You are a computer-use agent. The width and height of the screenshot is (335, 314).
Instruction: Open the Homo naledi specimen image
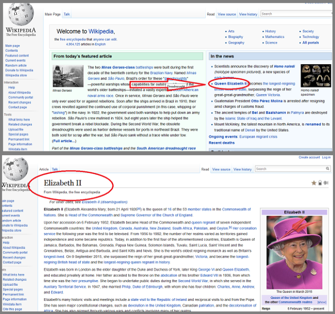(316, 76)
